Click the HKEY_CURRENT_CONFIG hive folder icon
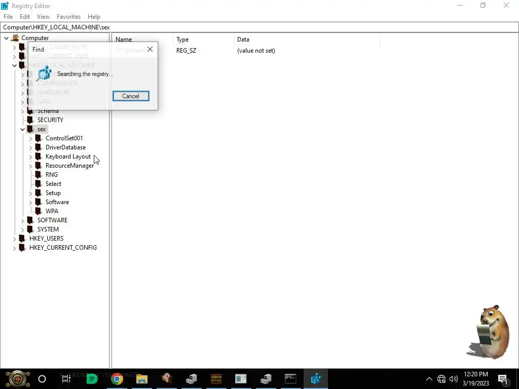The height and width of the screenshot is (389, 519). (22, 247)
